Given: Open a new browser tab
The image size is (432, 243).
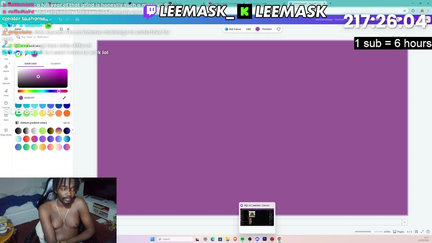Looking at the screenshot, I should click(x=330, y=3).
